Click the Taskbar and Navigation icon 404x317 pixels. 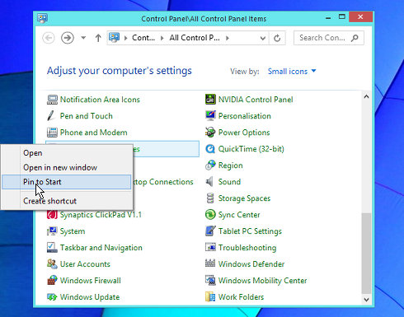[x=52, y=248]
